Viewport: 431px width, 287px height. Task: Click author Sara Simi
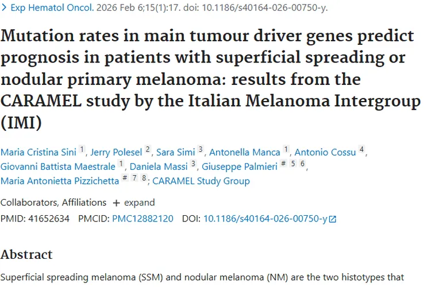[x=175, y=152]
